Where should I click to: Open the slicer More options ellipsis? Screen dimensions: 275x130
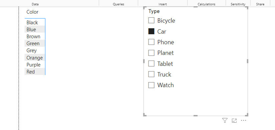tap(243, 120)
